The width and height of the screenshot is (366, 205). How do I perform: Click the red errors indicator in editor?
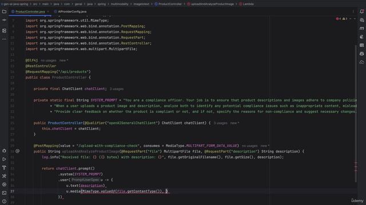[338, 19]
